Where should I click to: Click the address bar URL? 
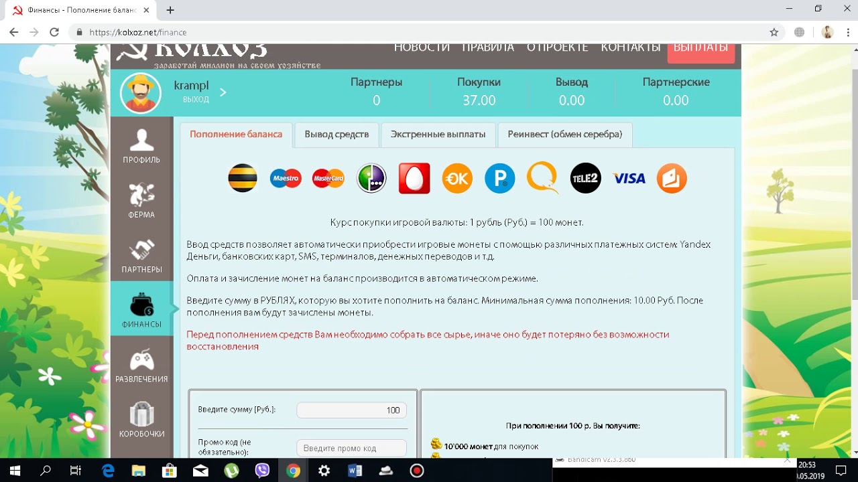tap(137, 32)
